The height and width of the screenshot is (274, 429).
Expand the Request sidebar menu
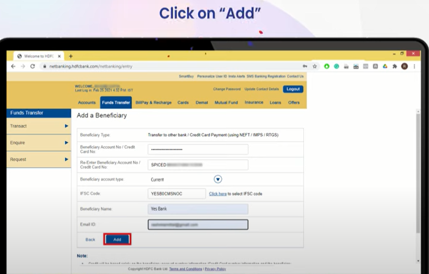coord(39,159)
